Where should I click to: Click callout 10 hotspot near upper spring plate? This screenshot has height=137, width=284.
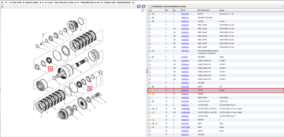click(51, 69)
